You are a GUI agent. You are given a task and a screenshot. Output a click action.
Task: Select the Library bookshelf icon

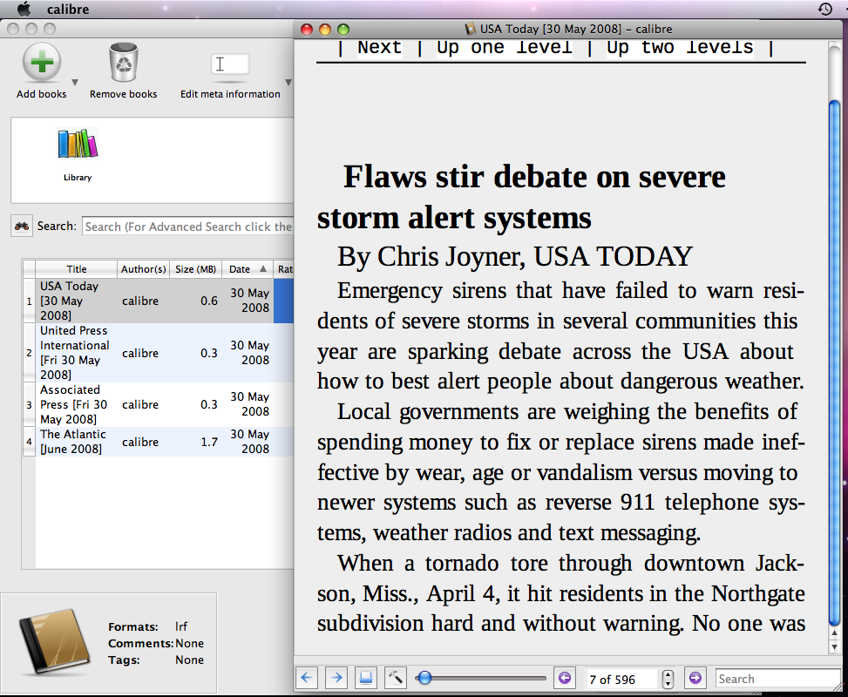click(x=78, y=144)
